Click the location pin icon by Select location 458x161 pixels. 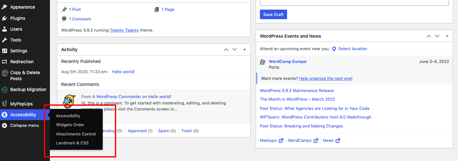coord(334,49)
